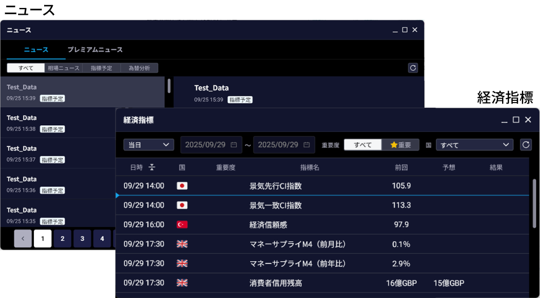Screen dimensions: 540x298
Task: Click the previous page arrow in pagination
Action: [23, 239]
